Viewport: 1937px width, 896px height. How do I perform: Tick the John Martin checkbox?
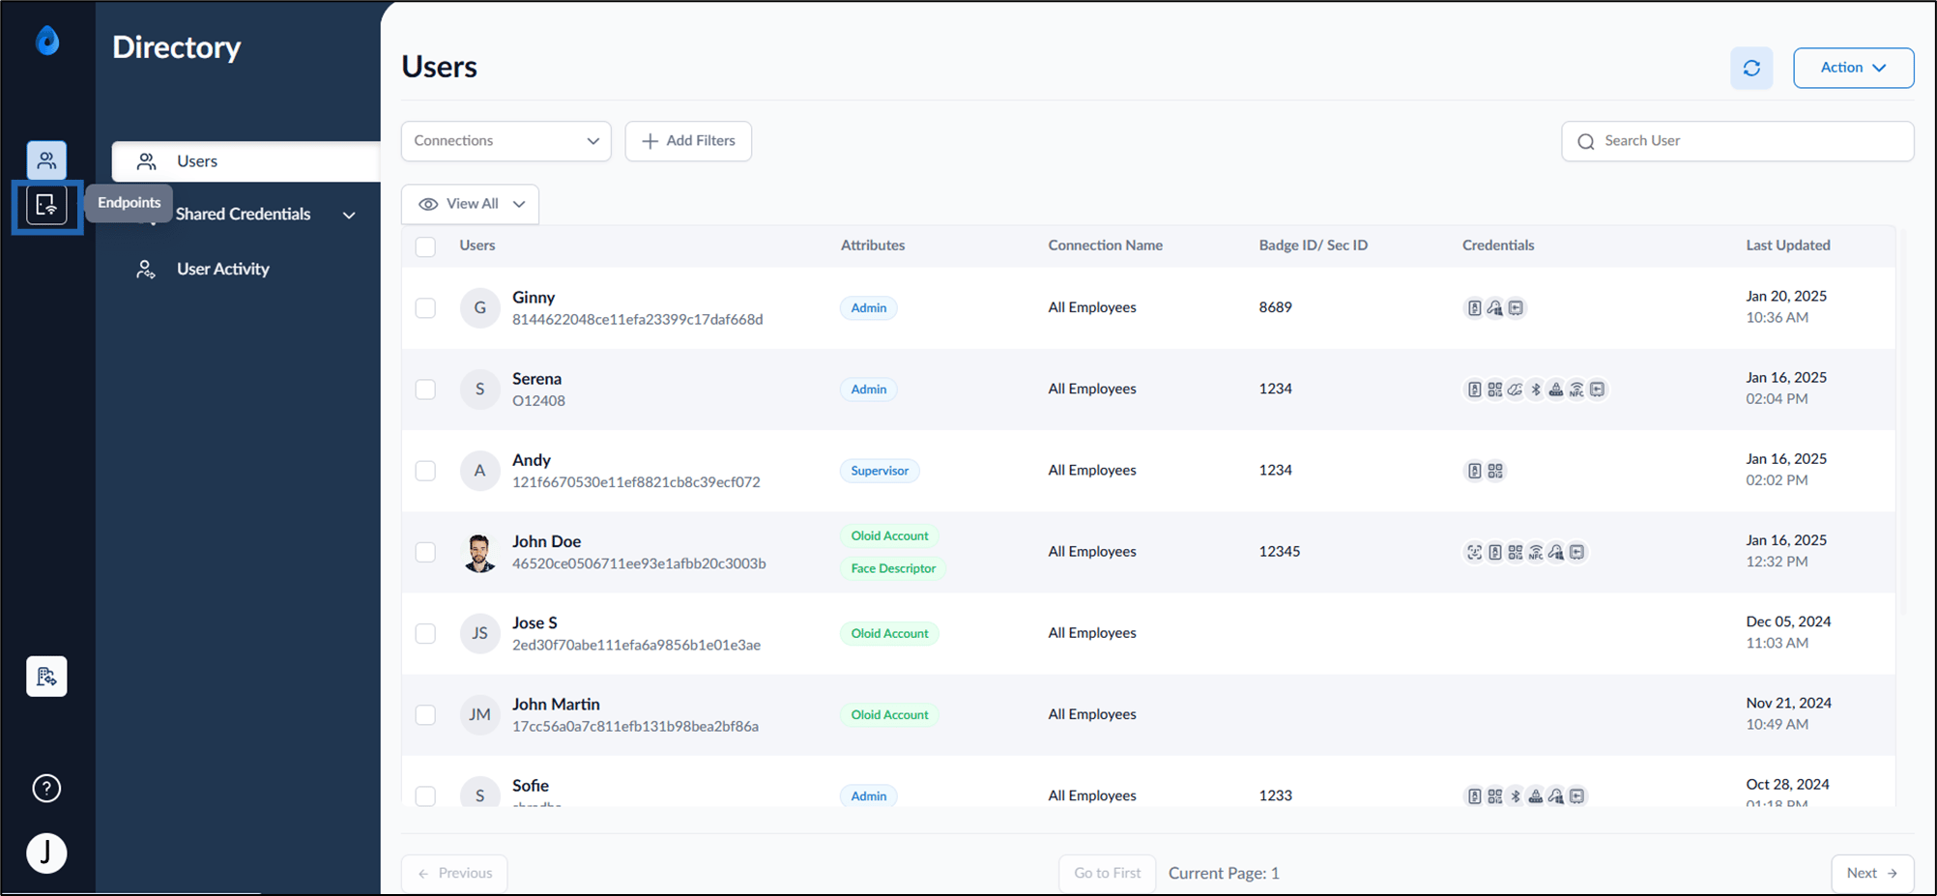(425, 714)
